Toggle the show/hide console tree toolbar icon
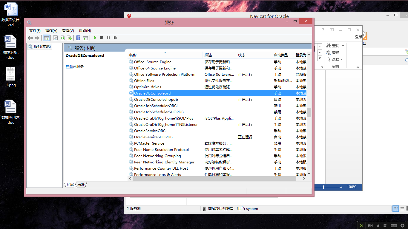The height and width of the screenshot is (229, 408). (46, 38)
